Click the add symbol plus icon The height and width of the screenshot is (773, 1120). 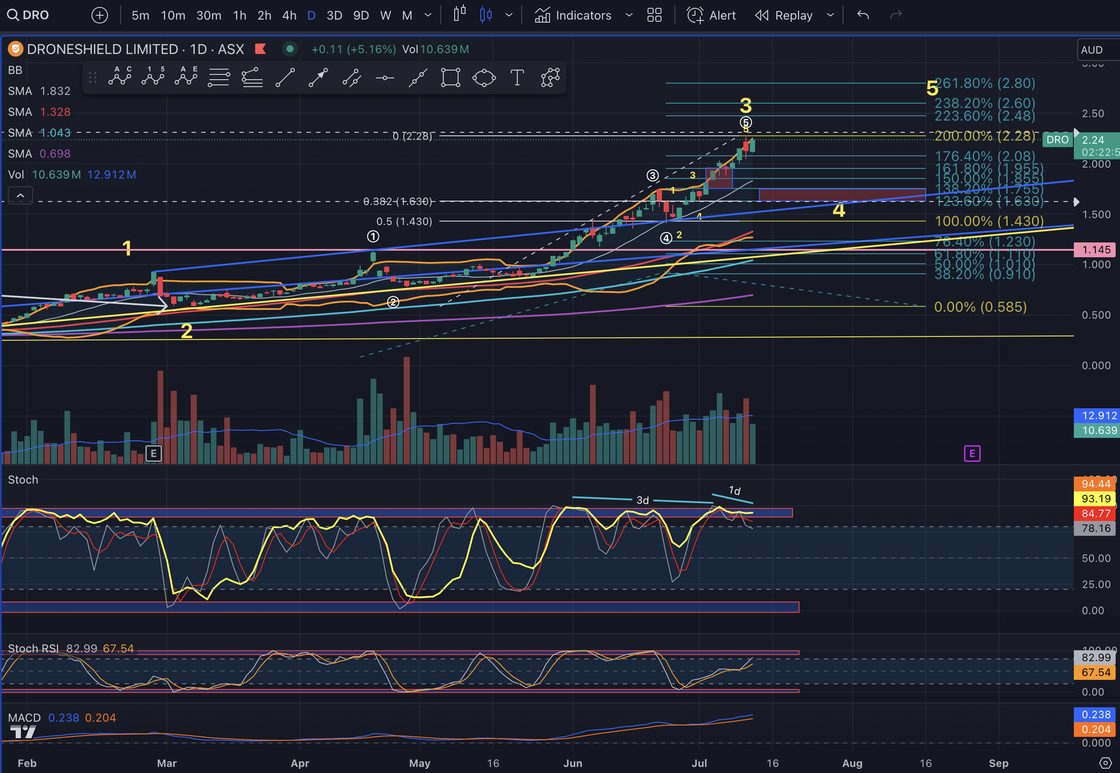pos(99,15)
